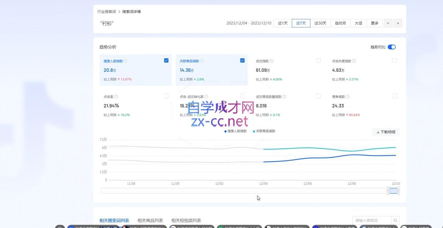Open the date range 2023/12/04 - 2023/12/10 picker
This screenshot has width=443, height=228.
(x=249, y=23)
